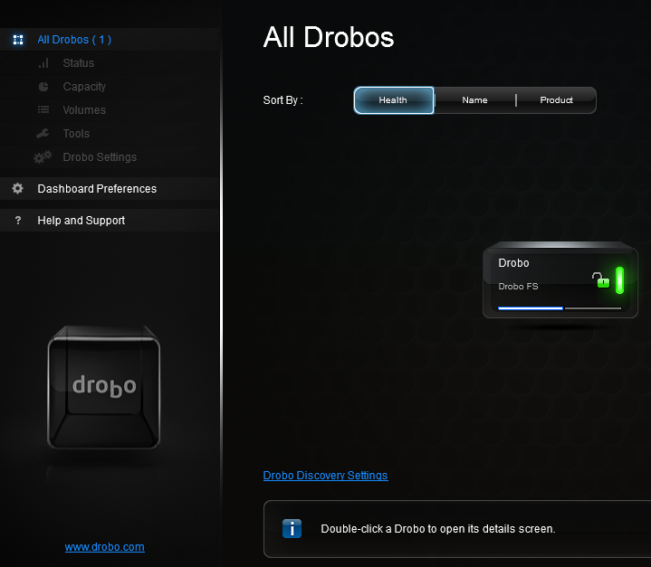Open the Volumes menu item
Screen dimensions: 651x567
point(110,110)
